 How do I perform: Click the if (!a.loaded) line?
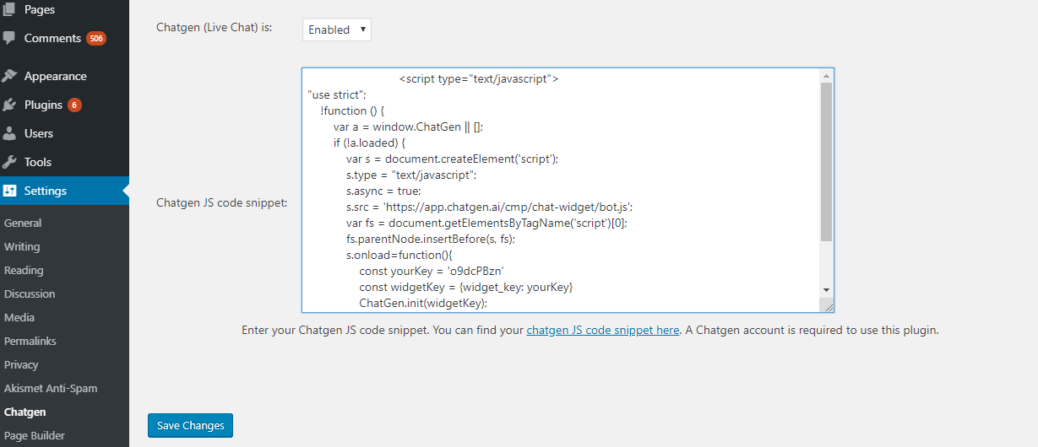(369, 143)
